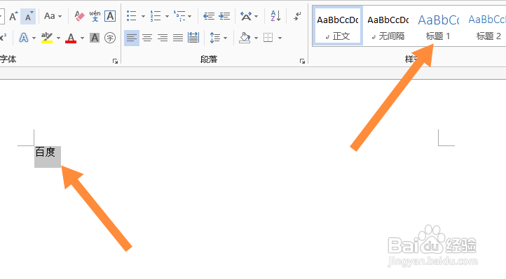Apply the 无间隔 style
Screen dimensions: 506x279
click(388, 26)
